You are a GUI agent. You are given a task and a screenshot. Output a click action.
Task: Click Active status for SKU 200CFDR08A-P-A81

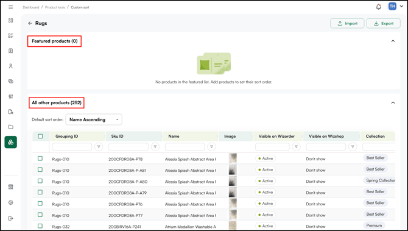coord(266,170)
